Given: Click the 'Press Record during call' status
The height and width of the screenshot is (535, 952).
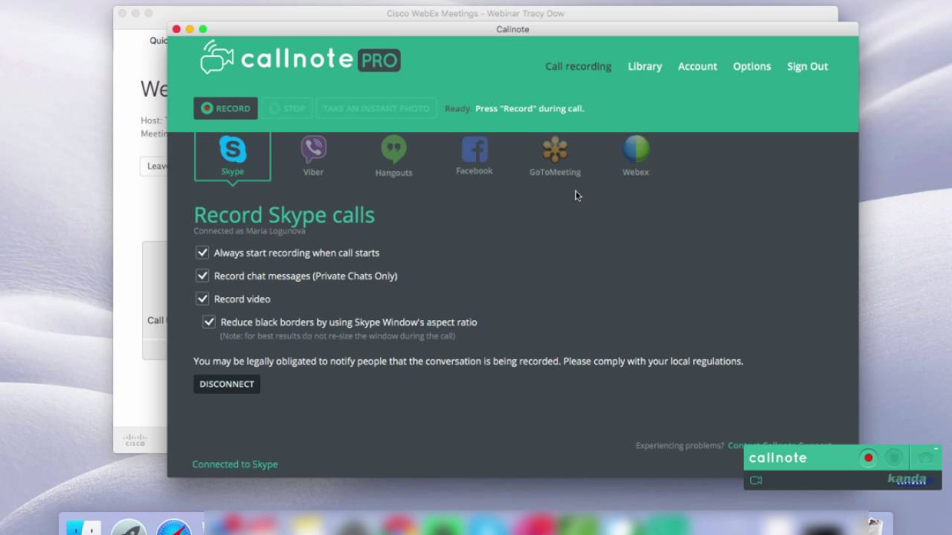Looking at the screenshot, I should click(530, 108).
